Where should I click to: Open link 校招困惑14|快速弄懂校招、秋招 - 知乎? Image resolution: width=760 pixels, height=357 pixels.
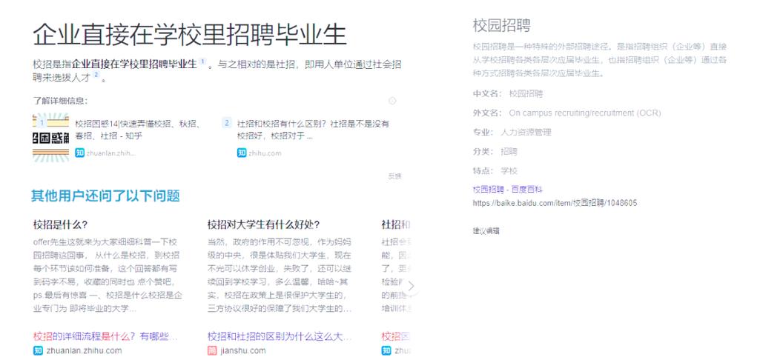(138, 130)
